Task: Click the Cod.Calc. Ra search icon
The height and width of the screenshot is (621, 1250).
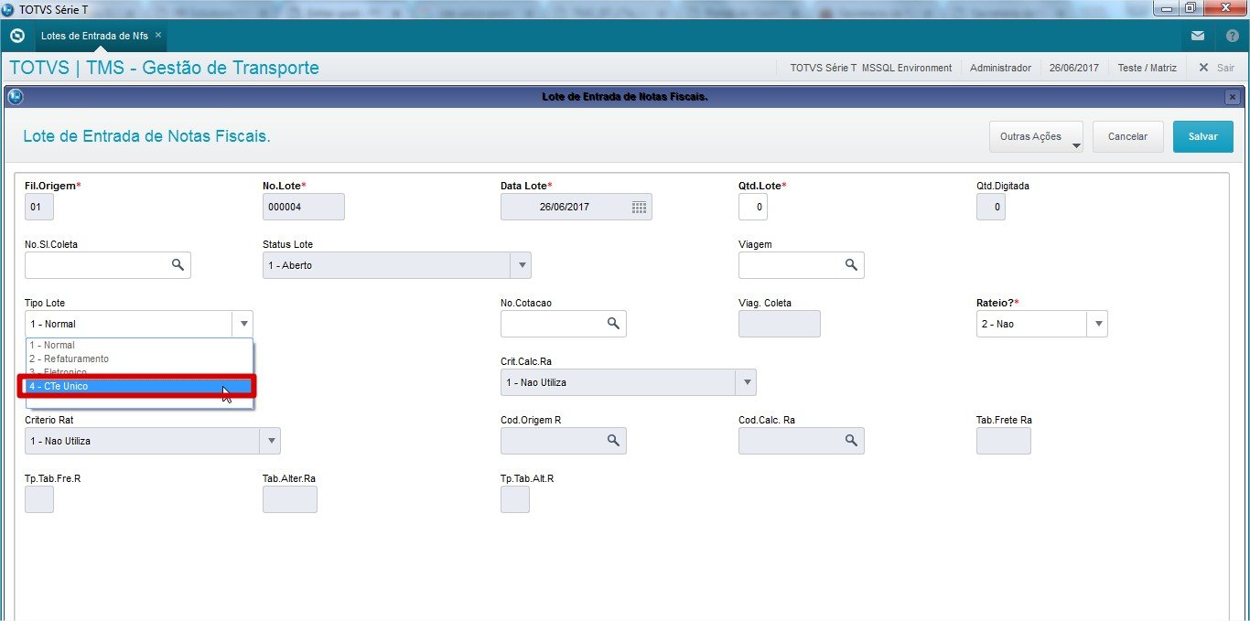Action: tap(851, 441)
